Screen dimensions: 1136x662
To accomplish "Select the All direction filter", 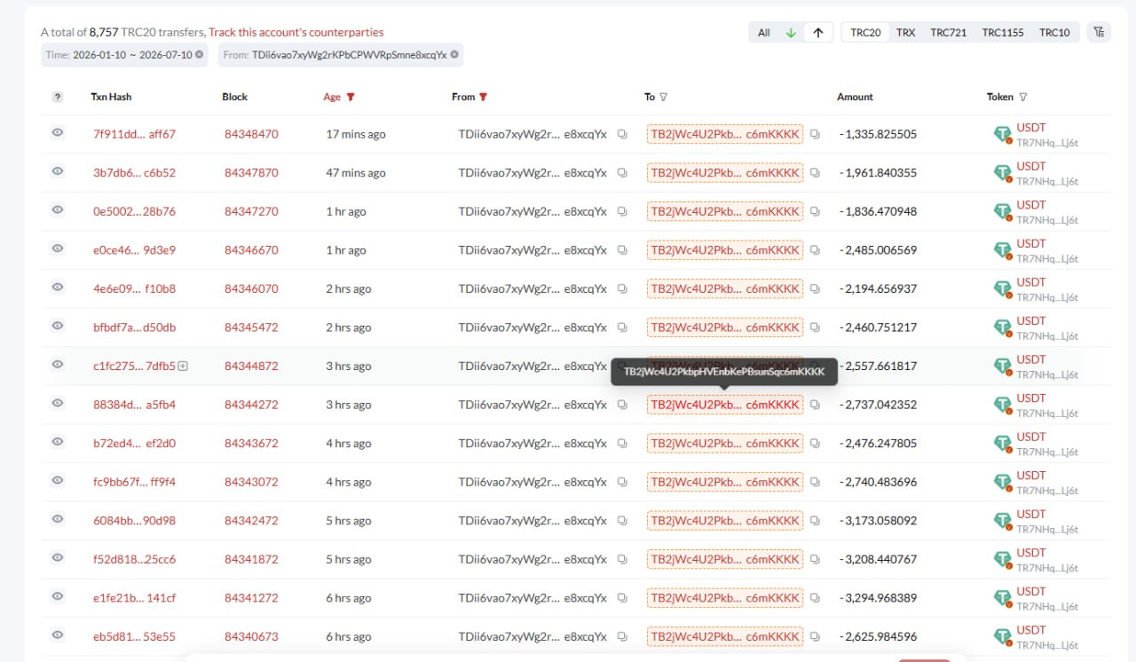I will [764, 33].
